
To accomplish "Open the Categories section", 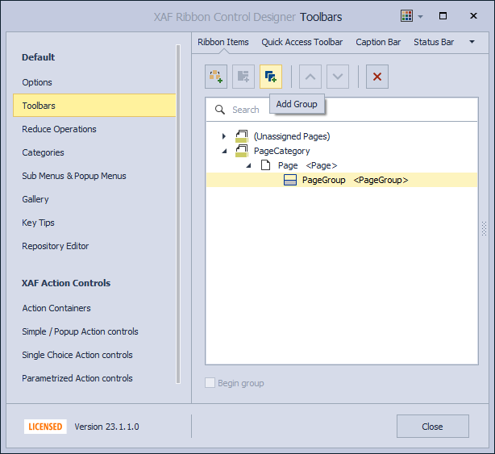I will (x=43, y=152).
